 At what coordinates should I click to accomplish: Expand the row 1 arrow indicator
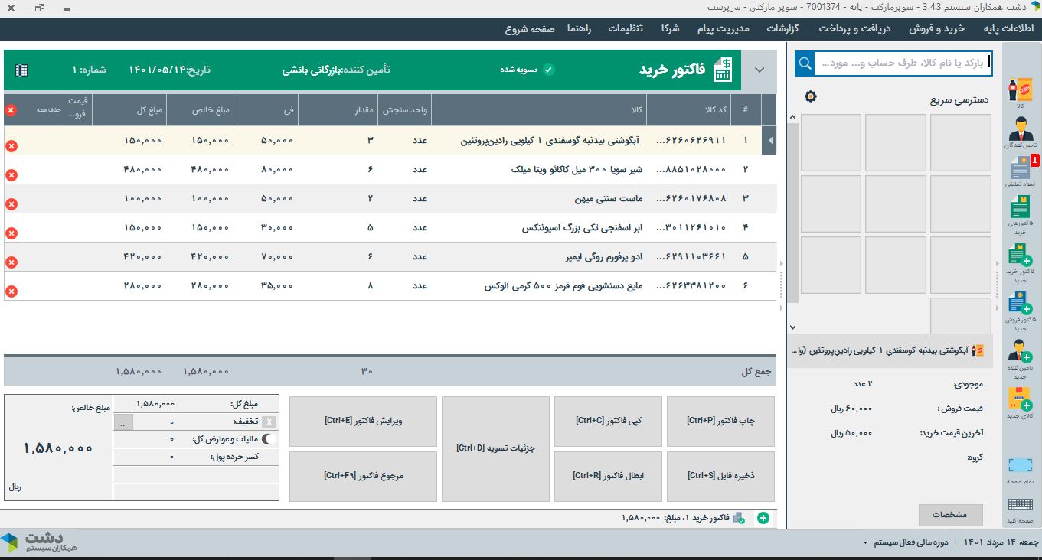click(x=769, y=141)
